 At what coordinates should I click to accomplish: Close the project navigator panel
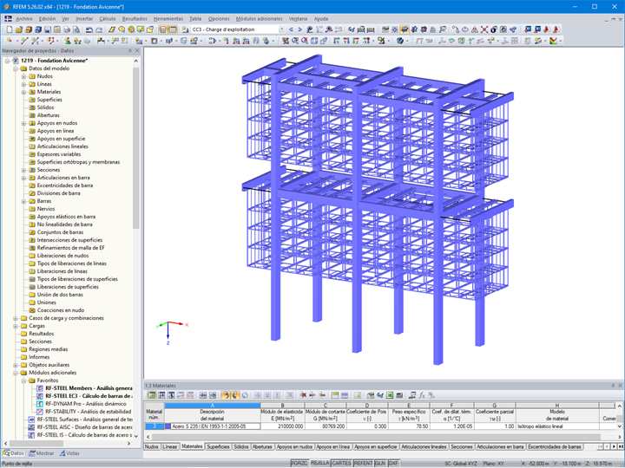pos(137,50)
